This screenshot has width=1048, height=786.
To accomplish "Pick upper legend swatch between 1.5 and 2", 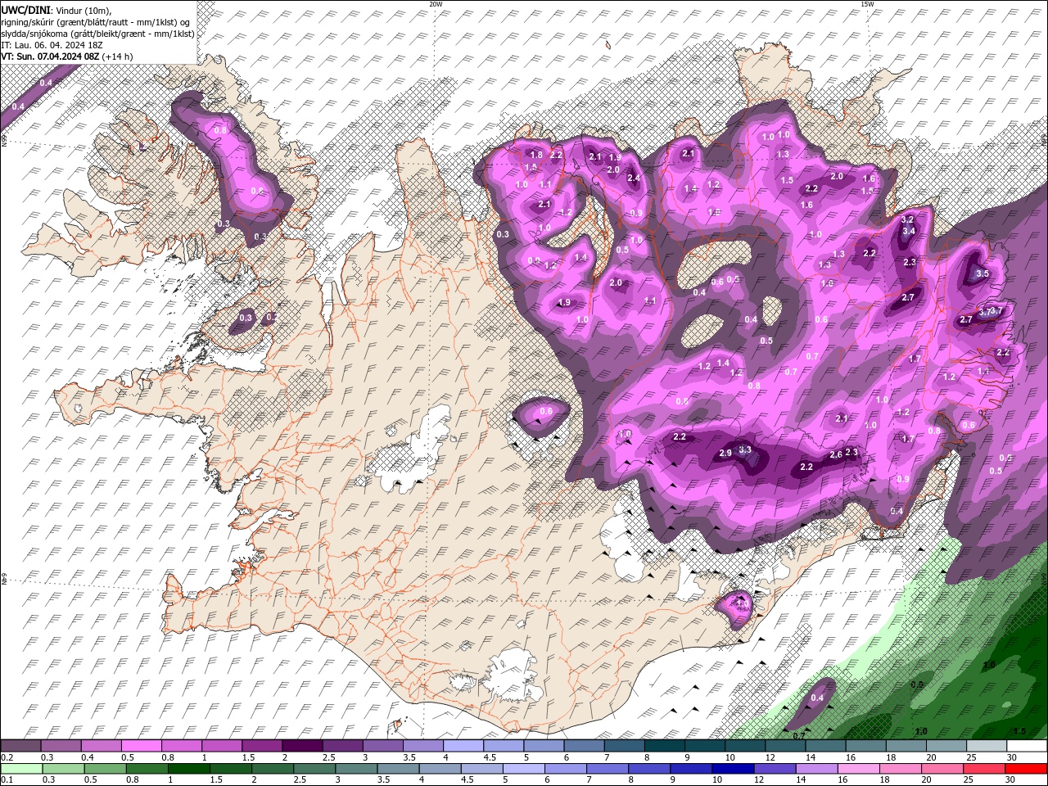I will 261,746.
